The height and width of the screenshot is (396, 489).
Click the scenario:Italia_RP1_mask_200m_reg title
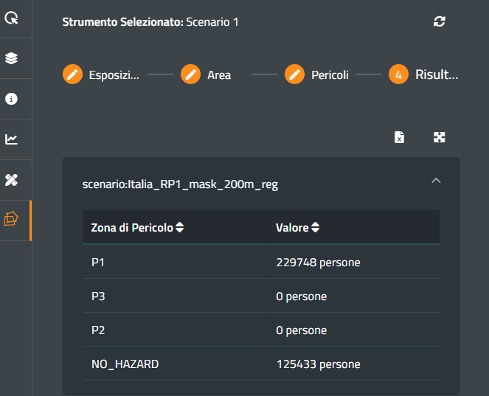(180, 184)
